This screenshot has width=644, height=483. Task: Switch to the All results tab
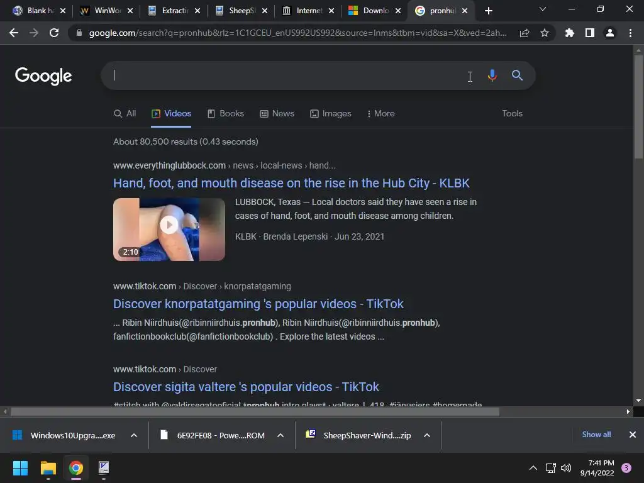(x=125, y=114)
